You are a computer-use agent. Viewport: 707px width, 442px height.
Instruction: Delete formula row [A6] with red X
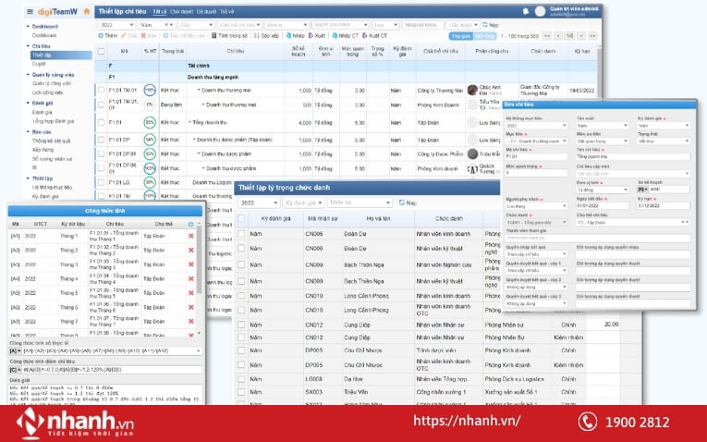(x=191, y=307)
